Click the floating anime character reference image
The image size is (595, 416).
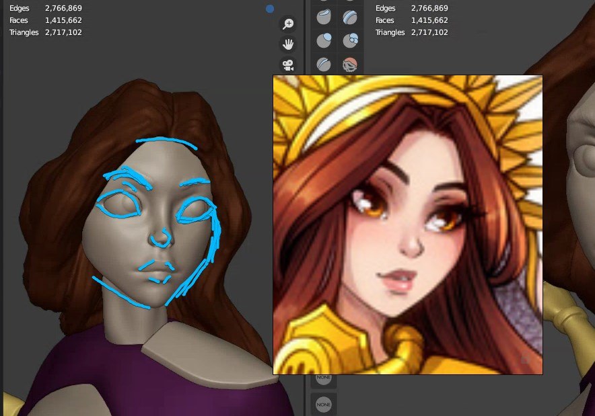tap(407, 224)
